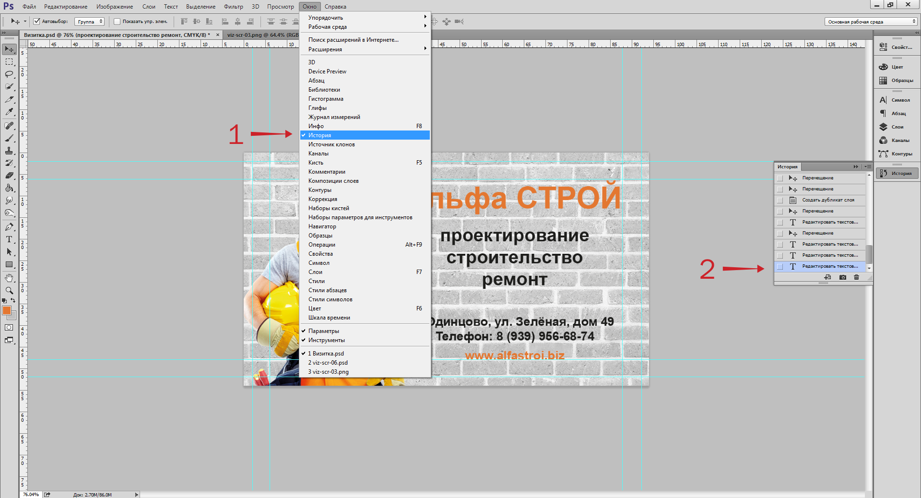Image resolution: width=921 pixels, height=498 pixels.
Task: Expand the Расширения submenu
Action: 365,49
